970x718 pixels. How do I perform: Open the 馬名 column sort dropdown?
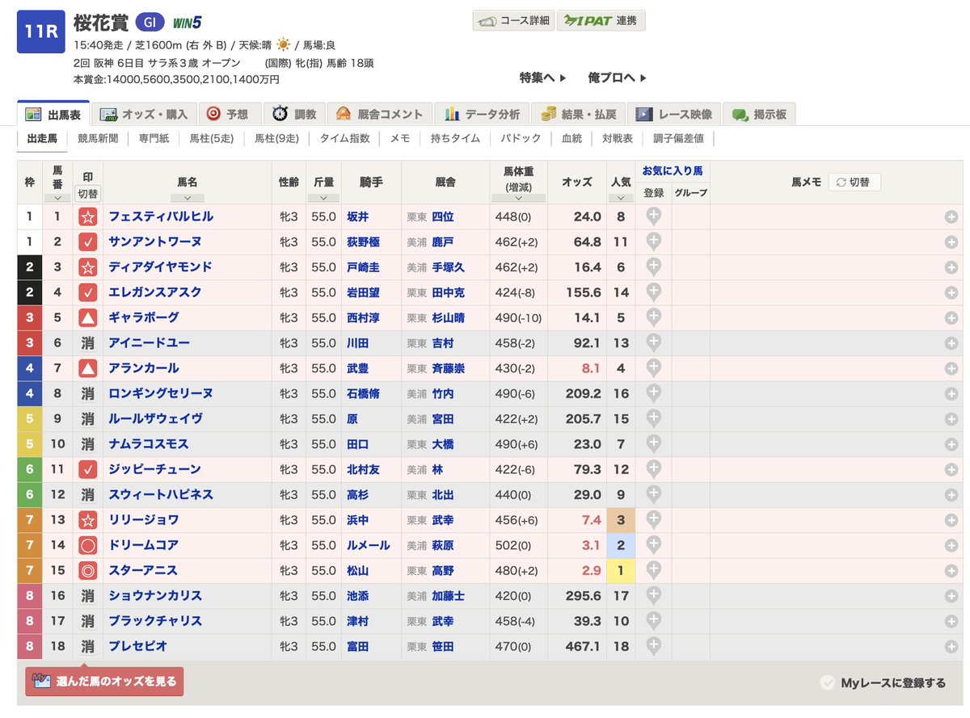point(188,196)
